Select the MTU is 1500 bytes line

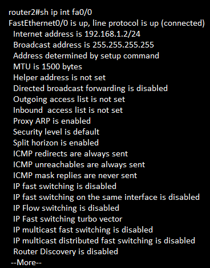(47, 67)
